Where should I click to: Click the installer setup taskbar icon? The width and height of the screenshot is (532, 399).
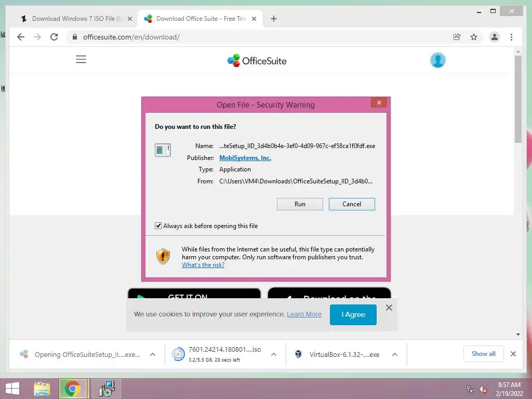pyautogui.click(x=107, y=389)
